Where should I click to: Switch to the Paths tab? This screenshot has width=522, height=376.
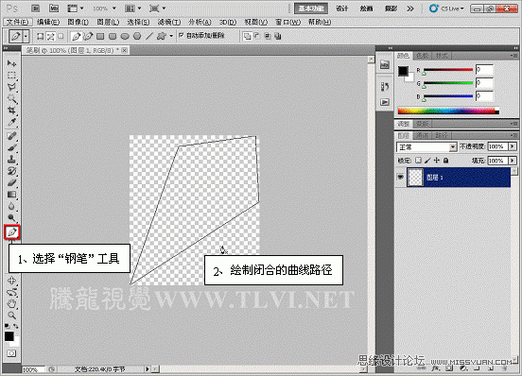tap(442, 135)
